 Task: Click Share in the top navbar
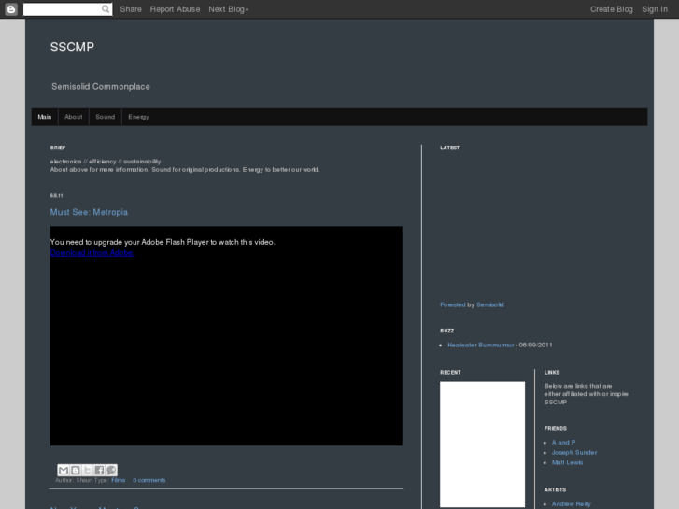point(131,9)
